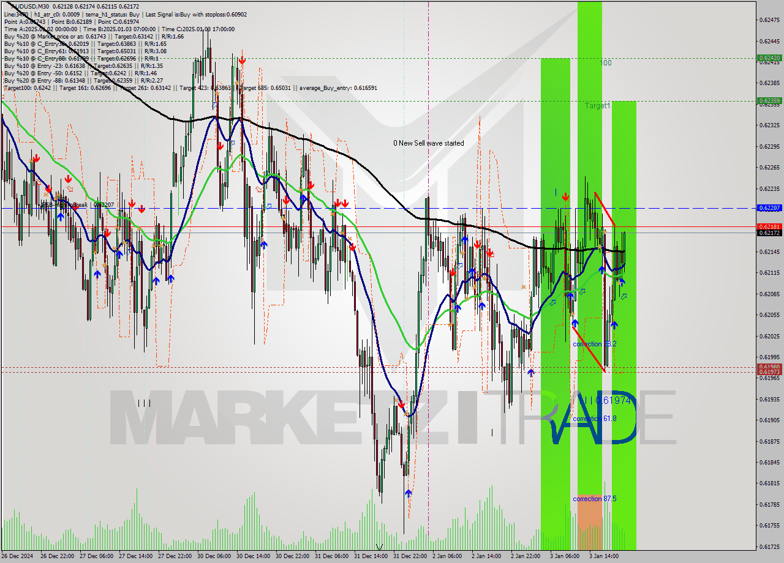This screenshot has height=563, width=784.
Task: Click the '100' label on the green zone
Action: 605,63
